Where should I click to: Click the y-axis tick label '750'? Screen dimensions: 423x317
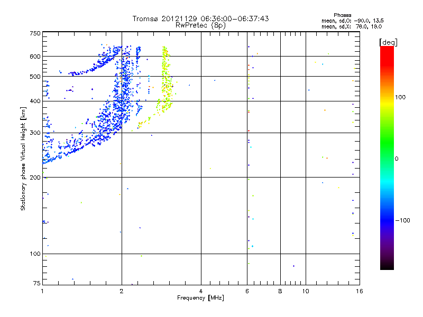coord(35,33)
